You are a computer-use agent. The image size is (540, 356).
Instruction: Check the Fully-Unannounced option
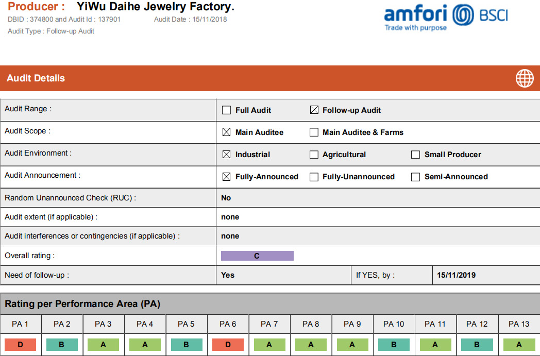[314, 177]
